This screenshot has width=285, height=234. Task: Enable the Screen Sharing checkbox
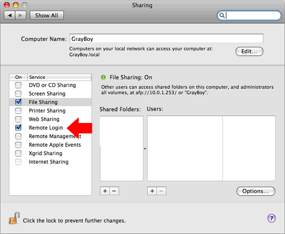tap(18, 93)
